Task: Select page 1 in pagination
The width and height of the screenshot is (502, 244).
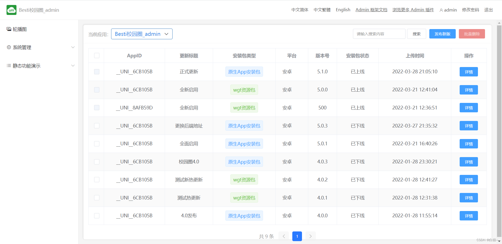Action: pyautogui.click(x=297, y=236)
